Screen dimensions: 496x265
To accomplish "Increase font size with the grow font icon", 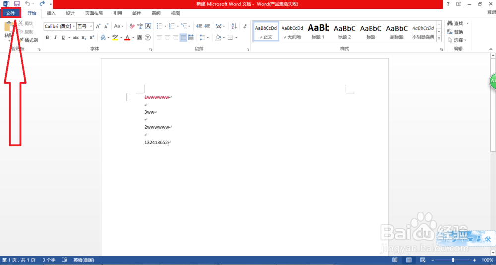I will click(x=98, y=26).
